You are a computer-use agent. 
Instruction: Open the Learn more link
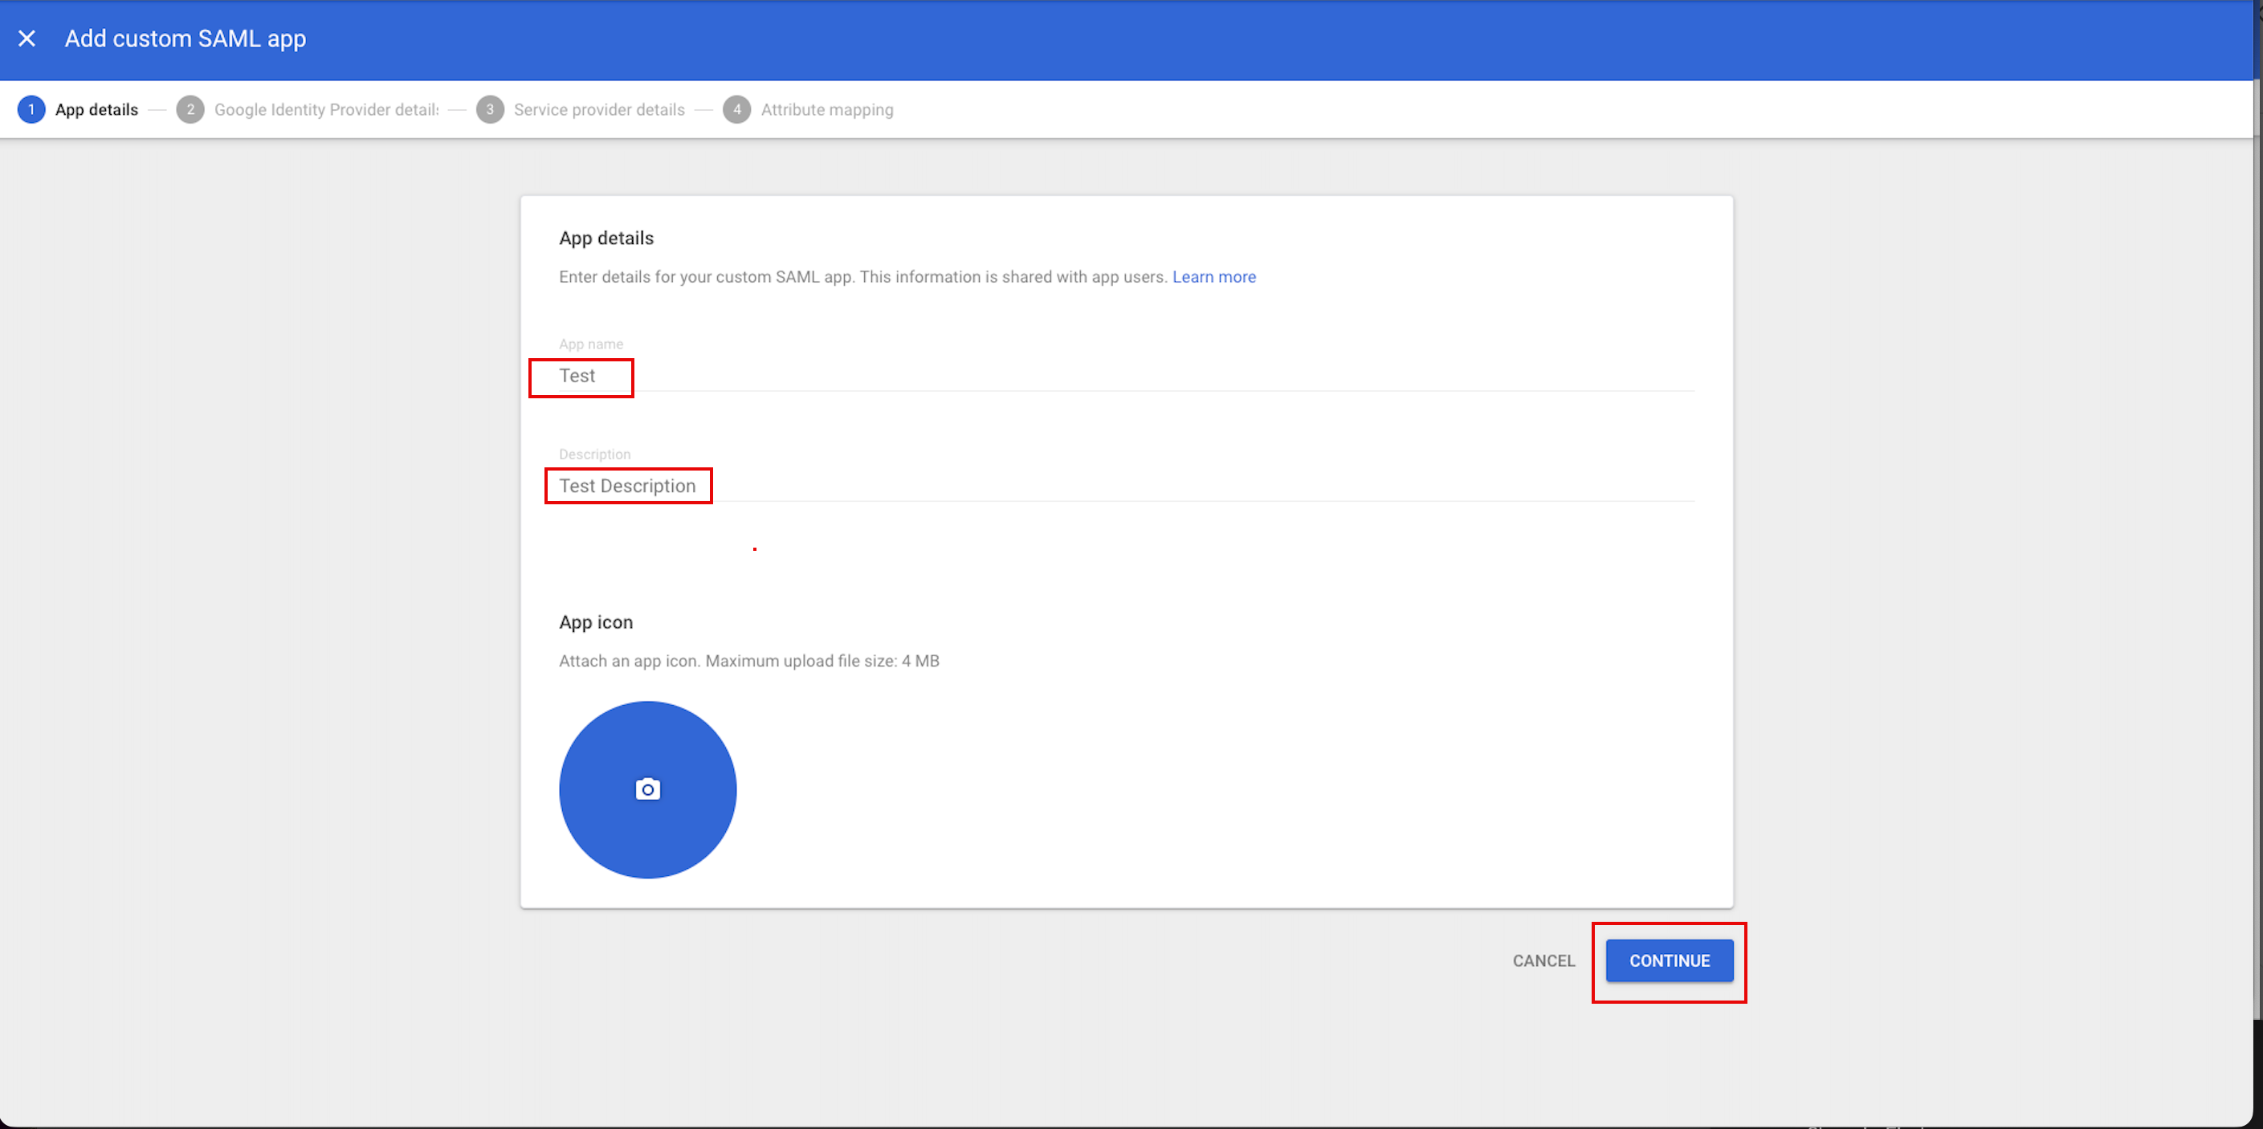tap(1214, 277)
